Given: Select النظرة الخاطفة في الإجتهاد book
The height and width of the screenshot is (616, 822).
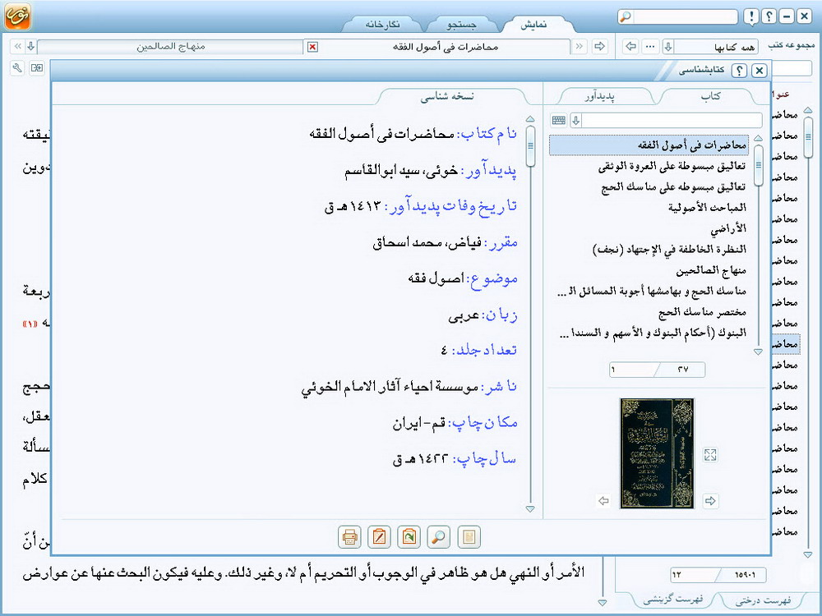Looking at the screenshot, I should click(x=649, y=250).
